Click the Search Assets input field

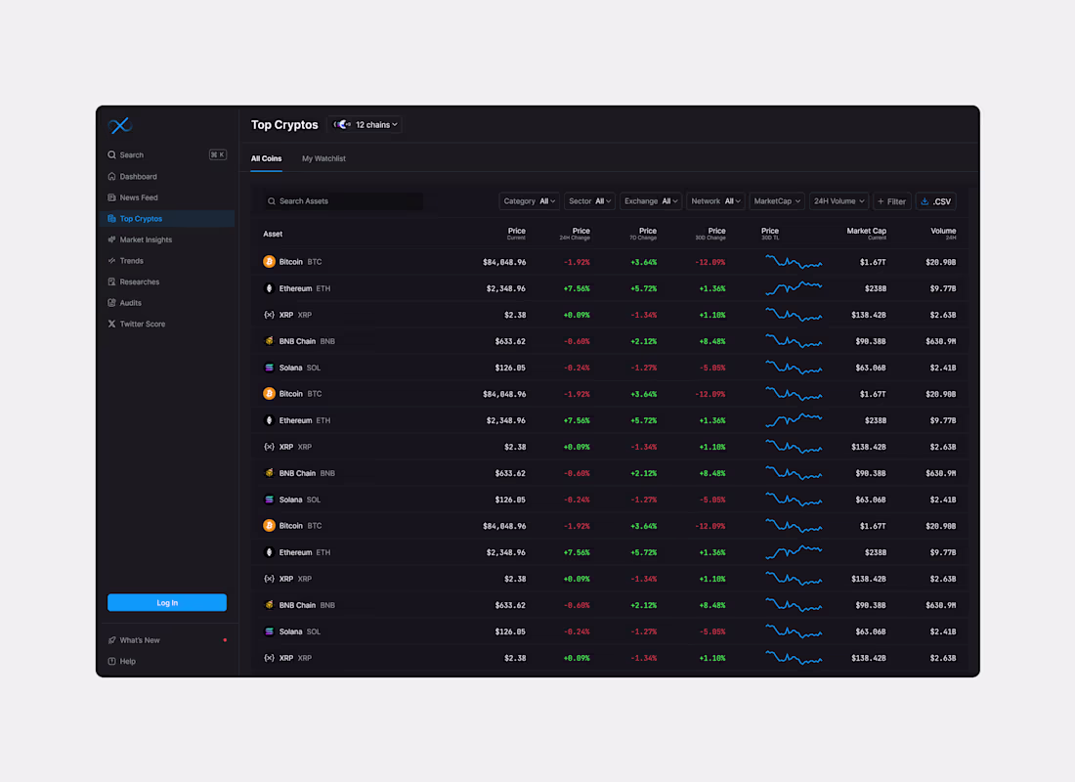tap(342, 200)
